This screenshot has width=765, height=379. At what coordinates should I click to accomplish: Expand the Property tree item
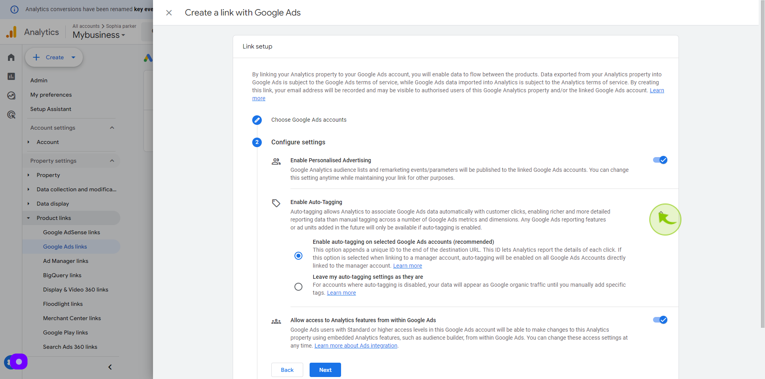coord(28,175)
